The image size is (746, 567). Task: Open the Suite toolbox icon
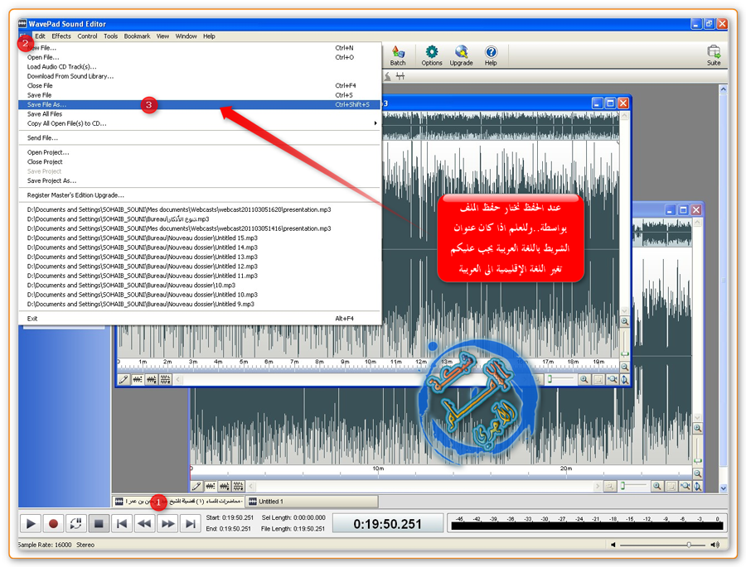(713, 55)
